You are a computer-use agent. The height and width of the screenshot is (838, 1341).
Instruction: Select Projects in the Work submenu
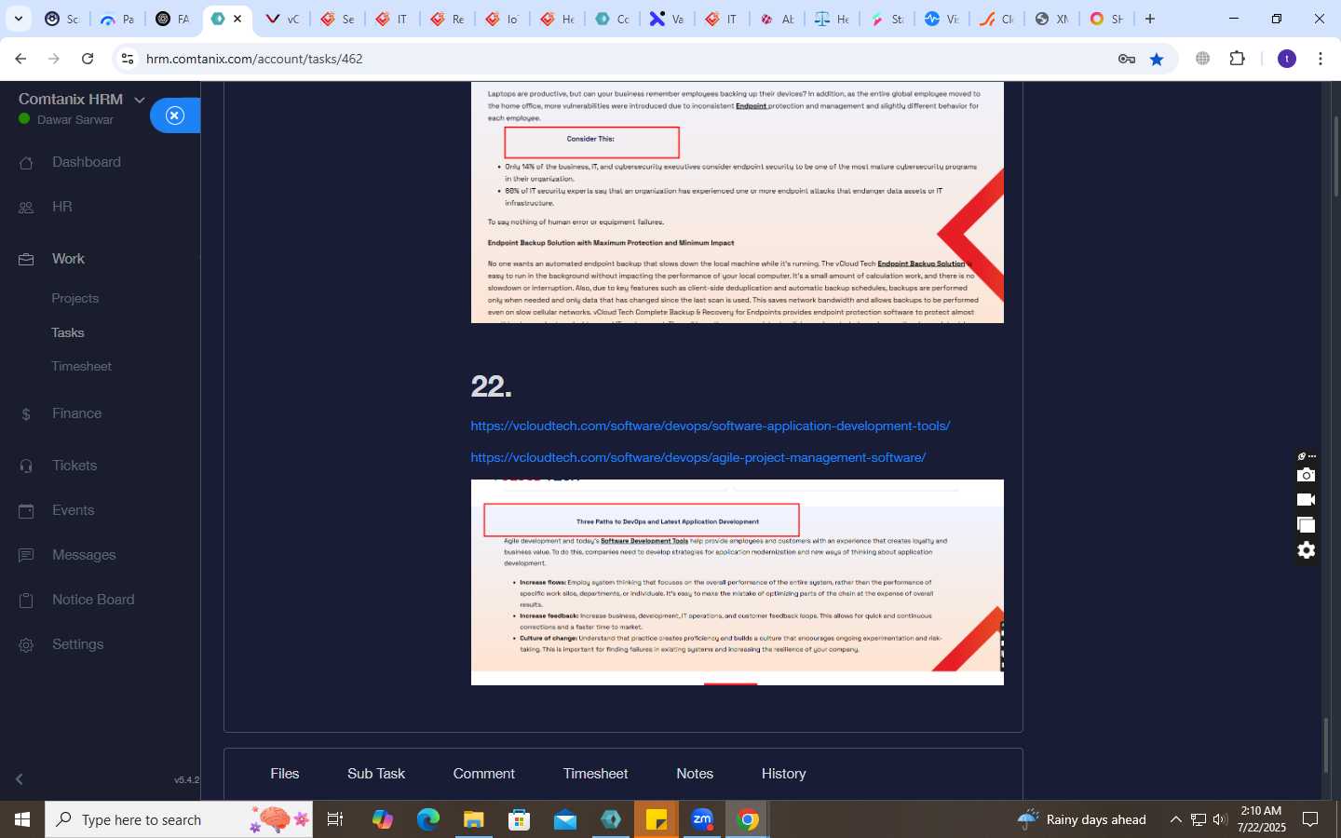click(x=75, y=299)
